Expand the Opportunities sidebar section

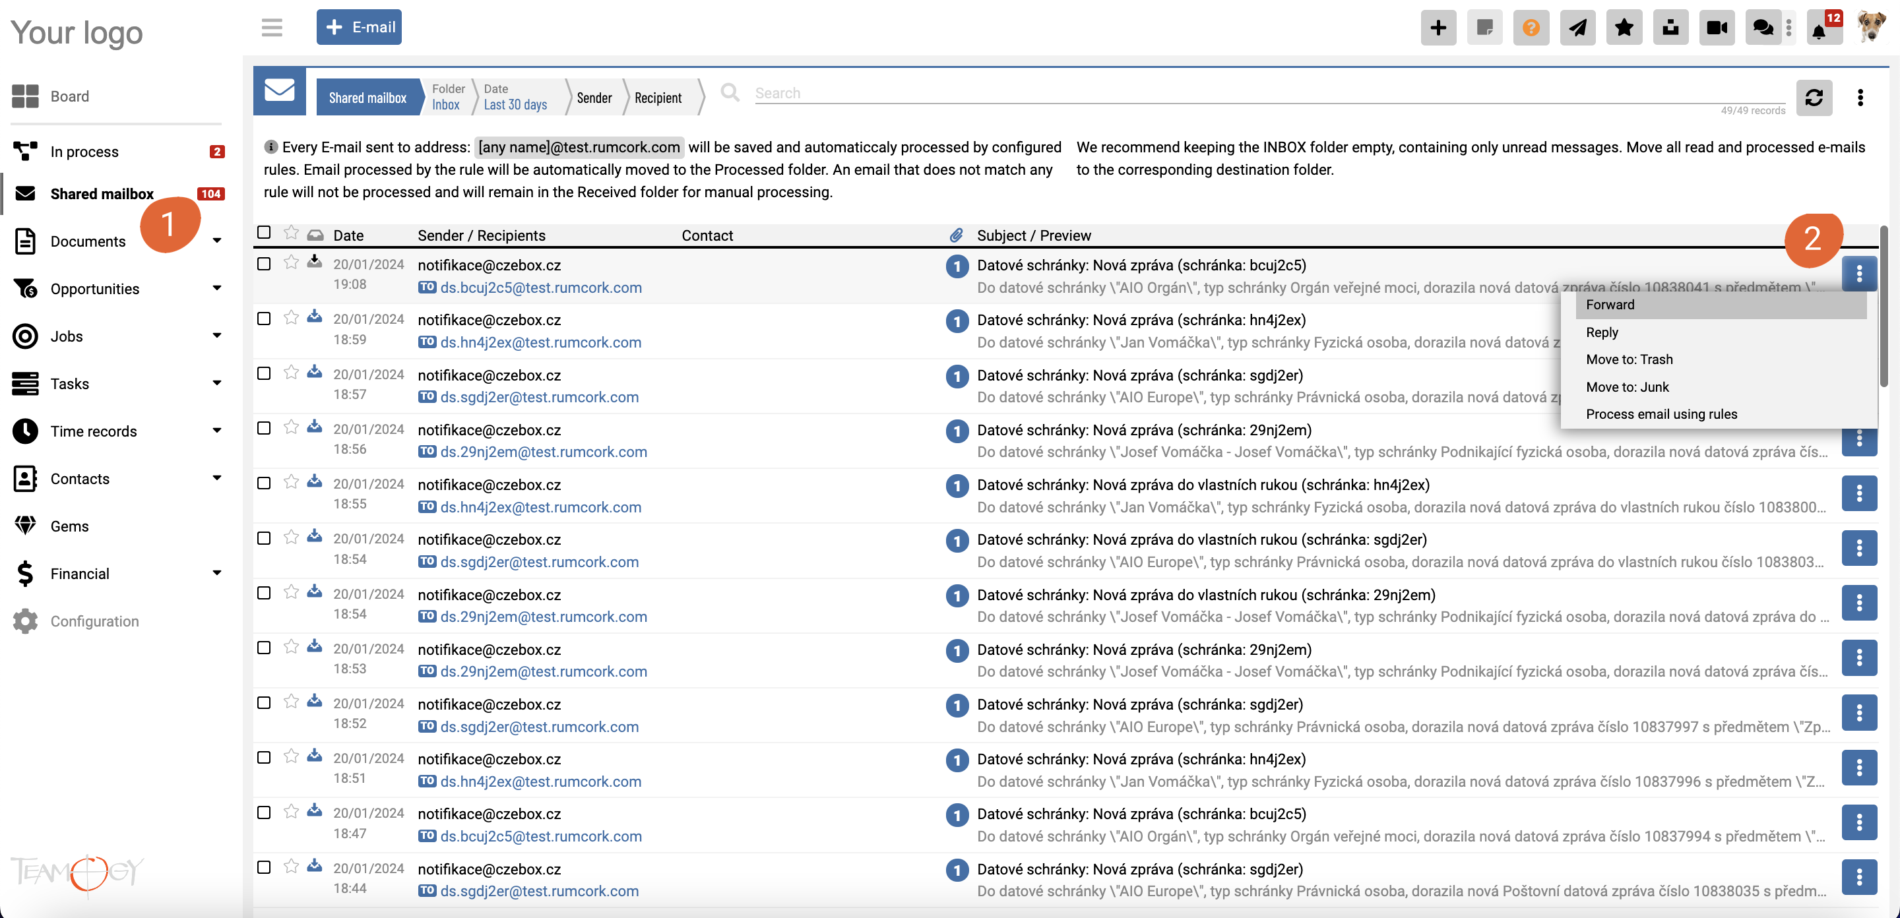click(x=217, y=288)
